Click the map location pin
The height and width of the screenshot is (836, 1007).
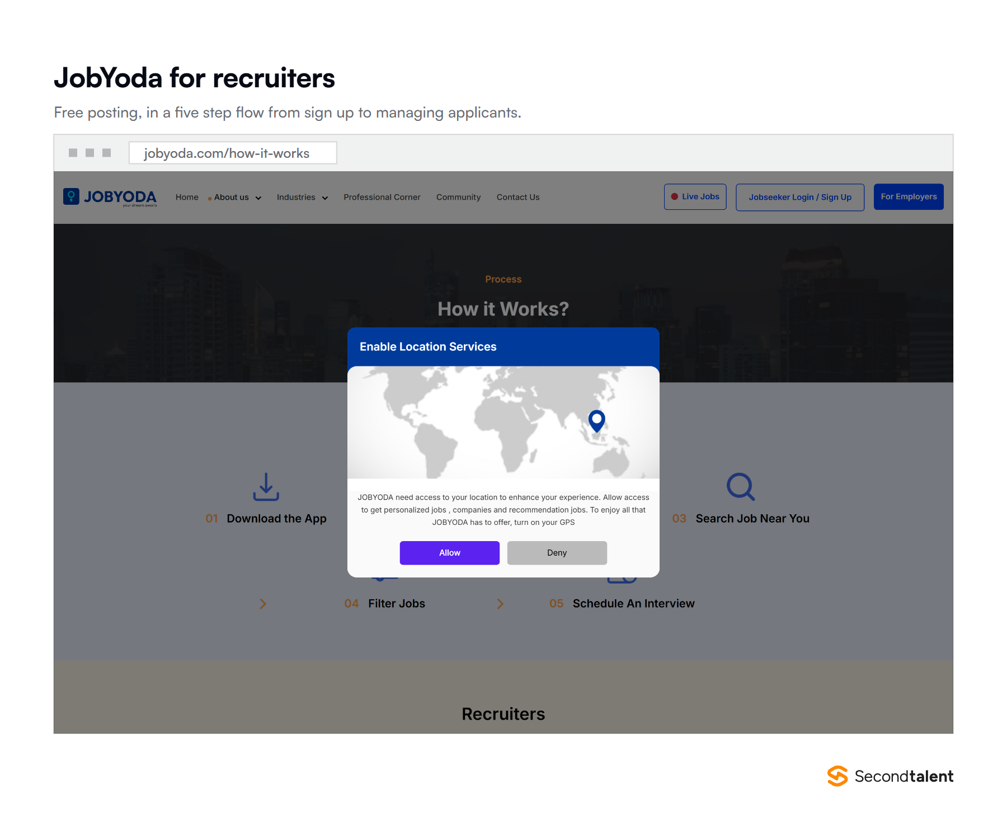tap(597, 421)
